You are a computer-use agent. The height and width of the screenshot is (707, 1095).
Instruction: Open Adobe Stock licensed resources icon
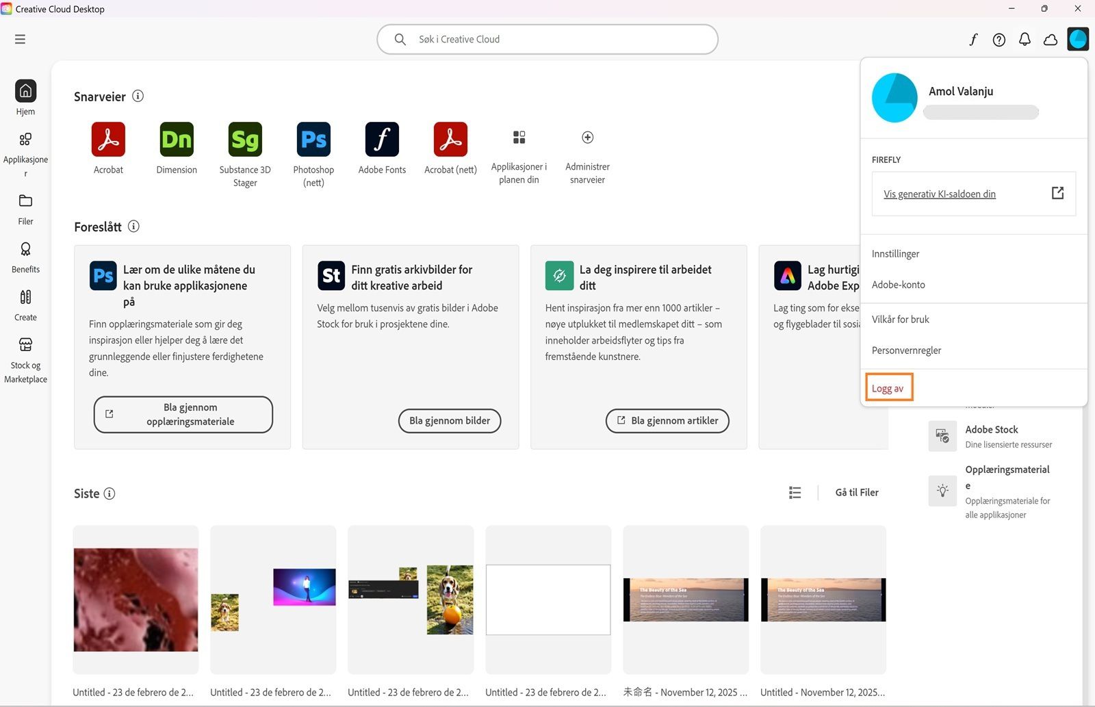click(942, 436)
